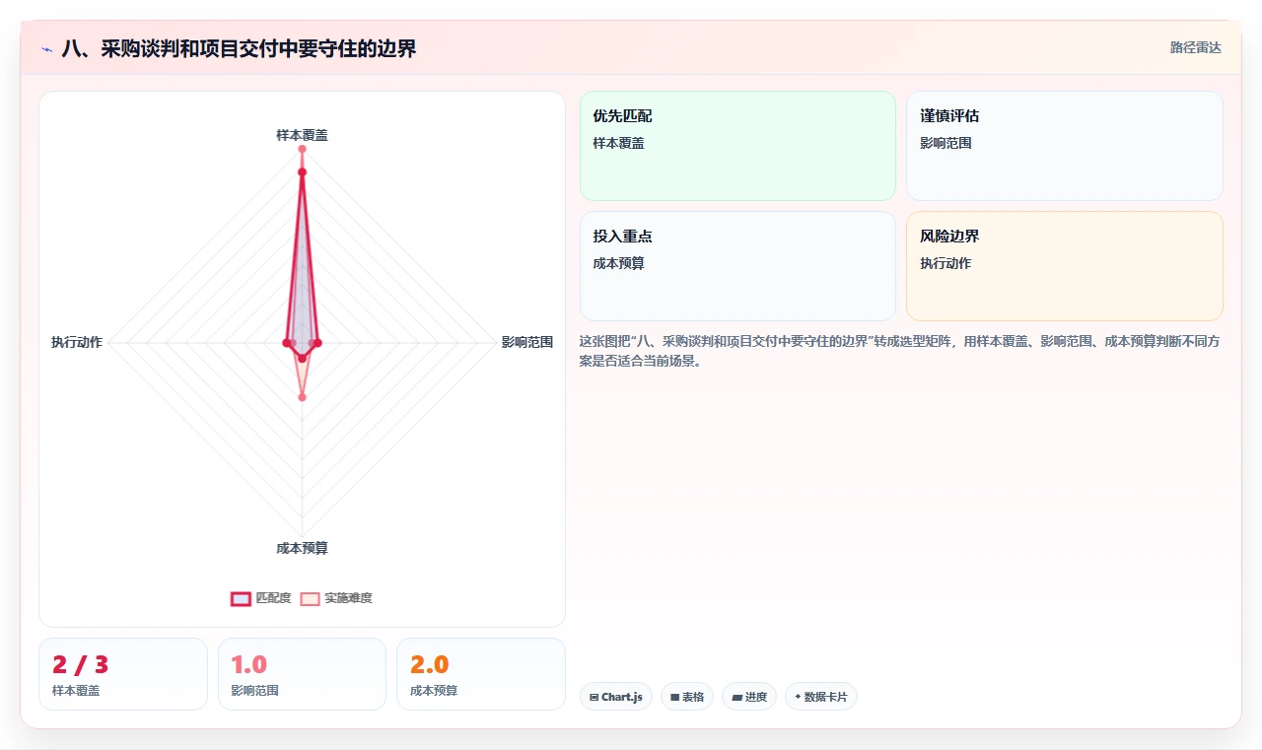Toggle the 匹配度 legend swatch

(241, 598)
